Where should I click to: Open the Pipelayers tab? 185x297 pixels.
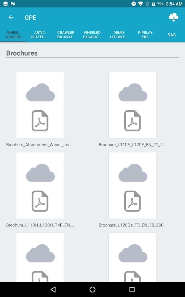[145, 35]
